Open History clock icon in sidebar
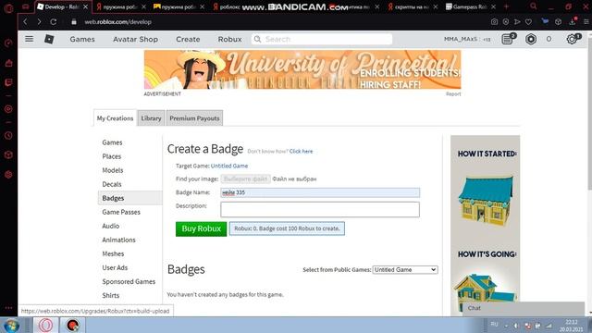 [8, 135]
